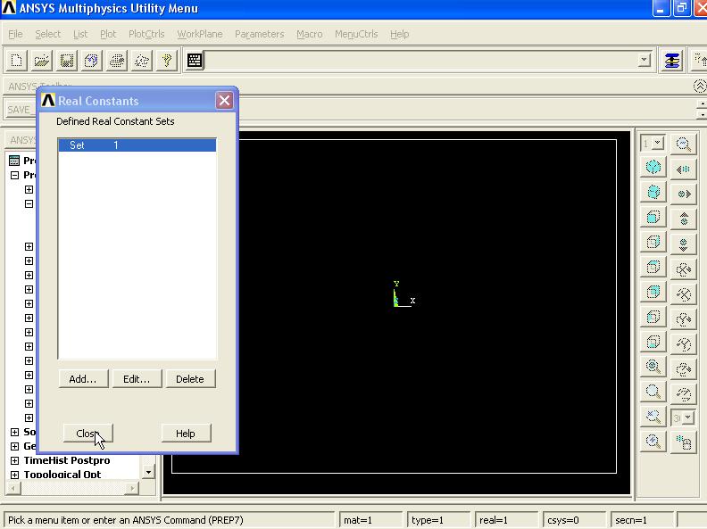Viewport: 707px width, 529px height.
Task: Click the New Analysis toolbar icon
Action: (17, 61)
